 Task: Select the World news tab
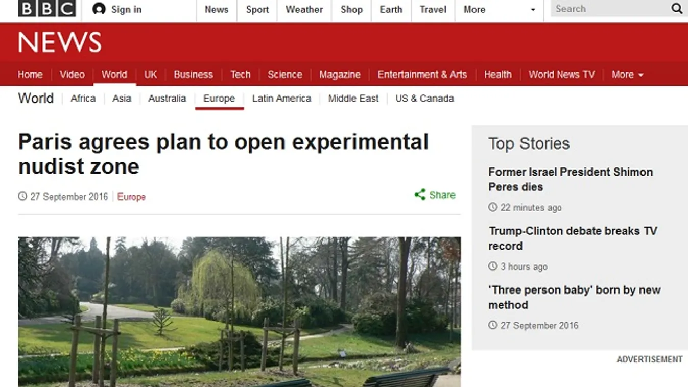click(x=114, y=75)
